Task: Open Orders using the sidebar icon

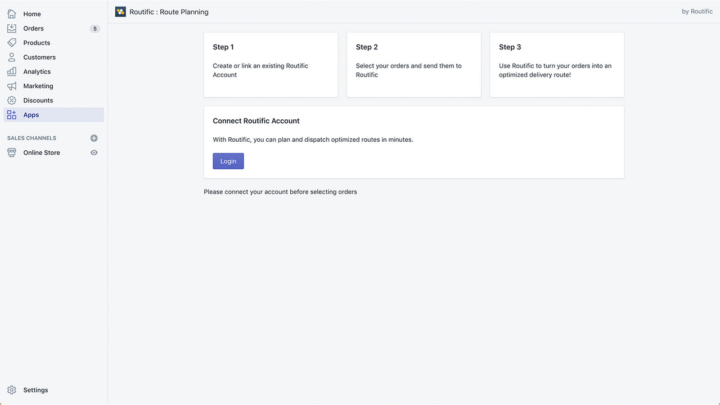Action: [x=12, y=28]
